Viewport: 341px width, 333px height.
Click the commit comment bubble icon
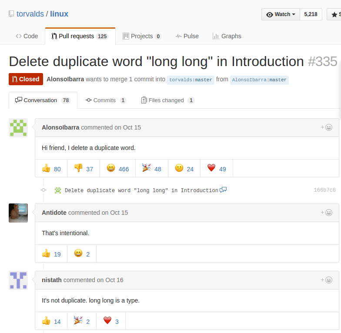click(x=223, y=190)
